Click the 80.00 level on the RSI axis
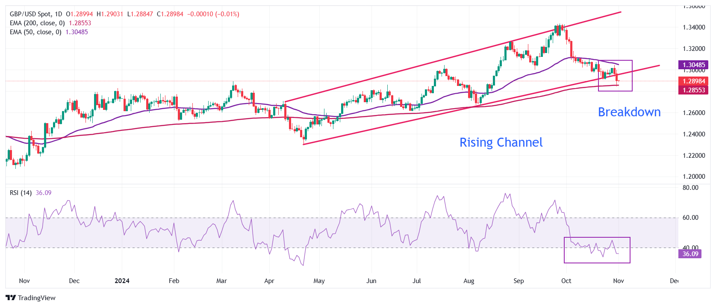Screen dimensions: 716x307 coord(690,188)
